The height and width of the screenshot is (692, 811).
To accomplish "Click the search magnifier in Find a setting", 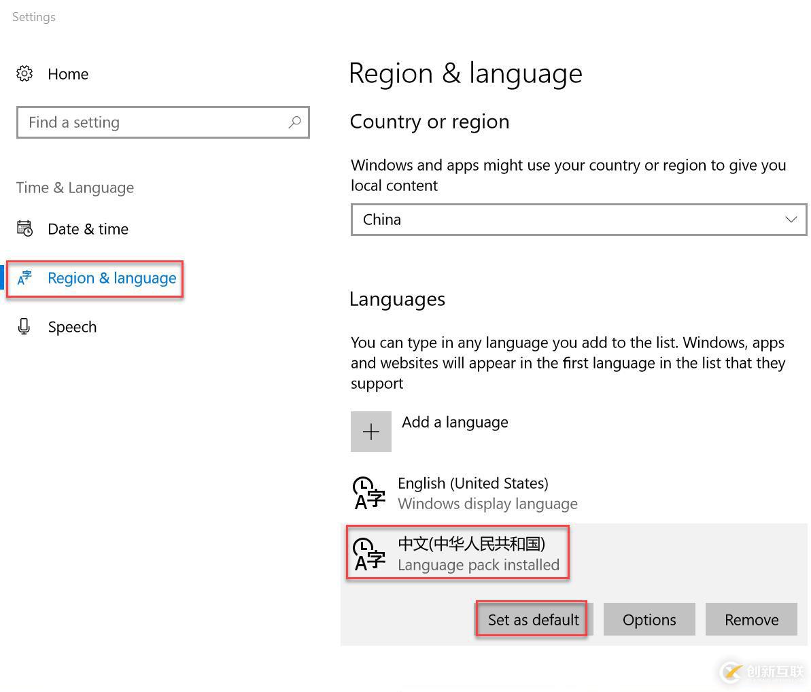I will 294,122.
